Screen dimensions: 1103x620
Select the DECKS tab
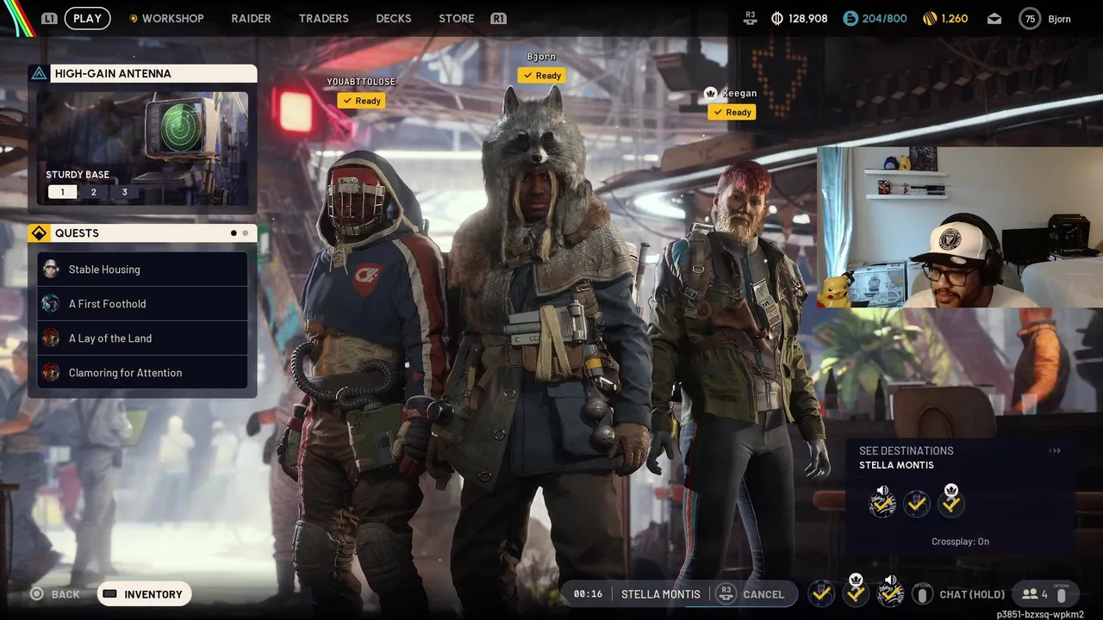(x=394, y=18)
